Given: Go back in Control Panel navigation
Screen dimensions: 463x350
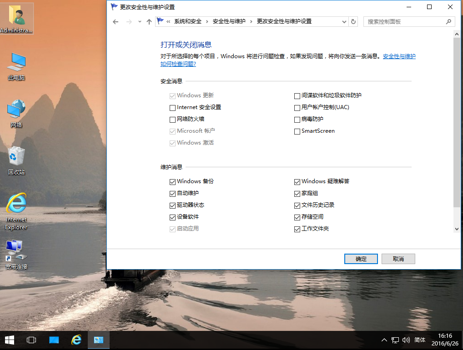Looking at the screenshot, I should (116, 21).
